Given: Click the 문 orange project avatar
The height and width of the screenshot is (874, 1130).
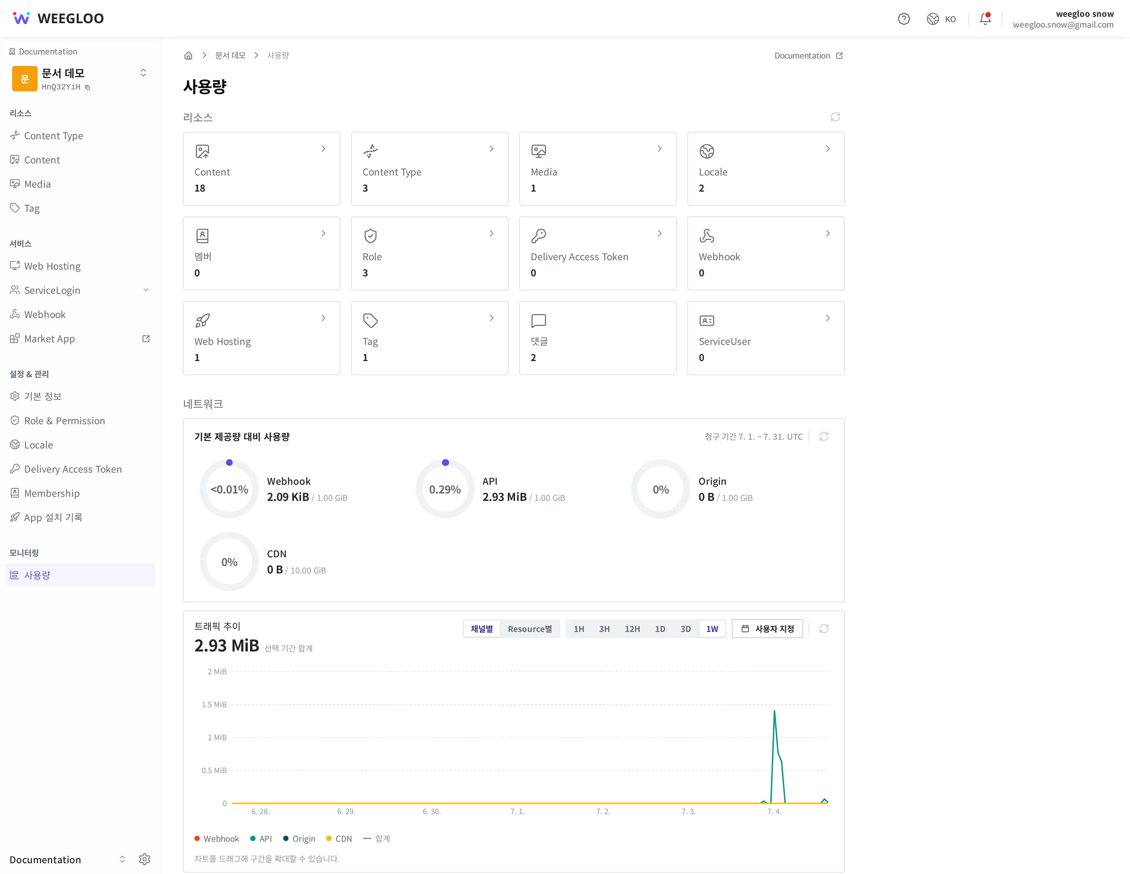Looking at the screenshot, I should [x=25, y=79].
